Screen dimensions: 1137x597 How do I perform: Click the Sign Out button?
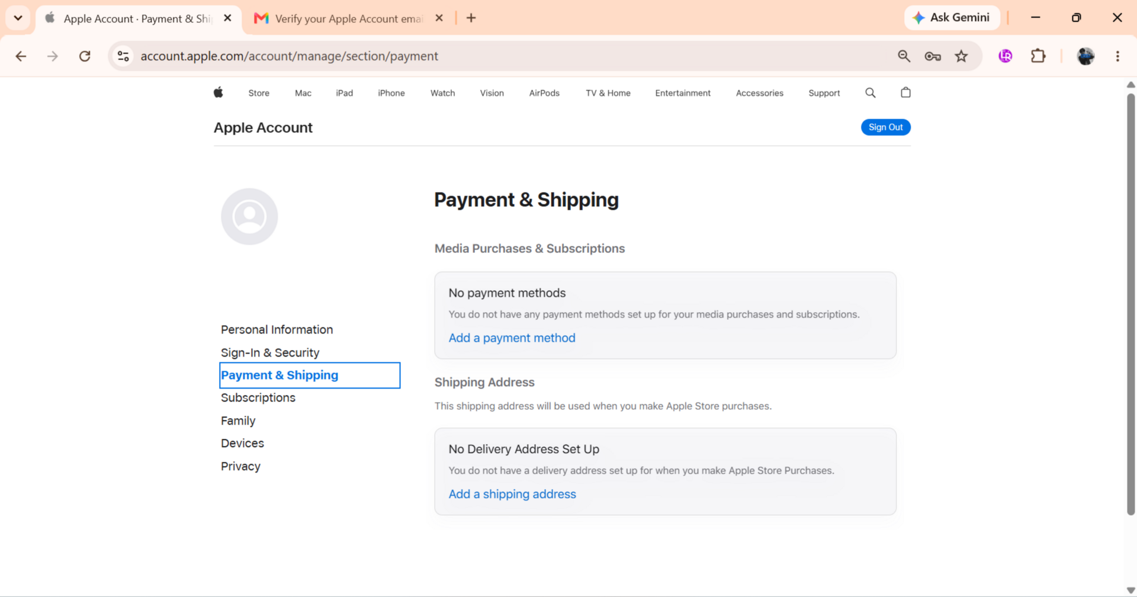click(885, 127)
